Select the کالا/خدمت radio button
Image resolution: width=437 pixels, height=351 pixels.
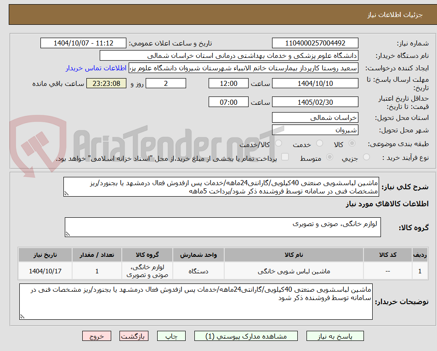pyautogui.click(x=279, y=144)
